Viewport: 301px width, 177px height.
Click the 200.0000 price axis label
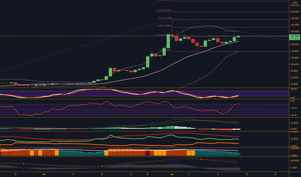[295, 32]
